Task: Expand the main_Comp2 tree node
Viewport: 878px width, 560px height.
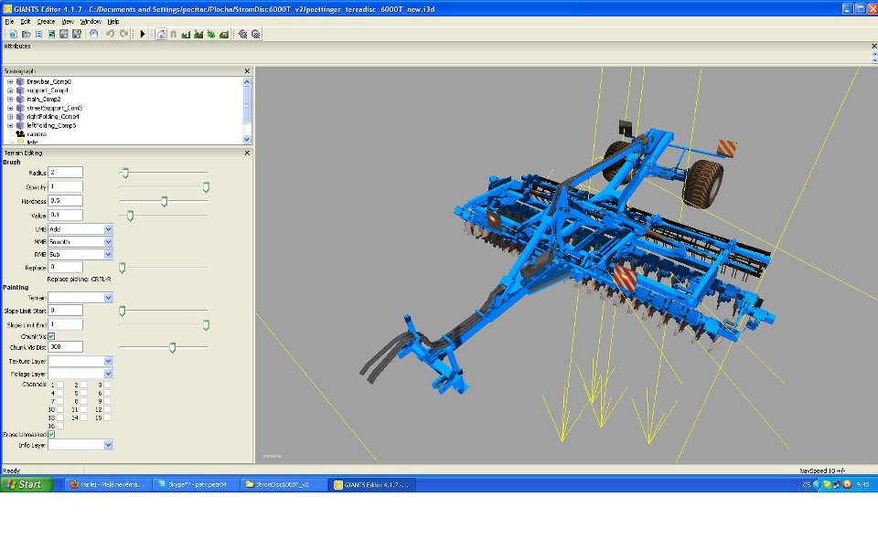Action: 10,99
